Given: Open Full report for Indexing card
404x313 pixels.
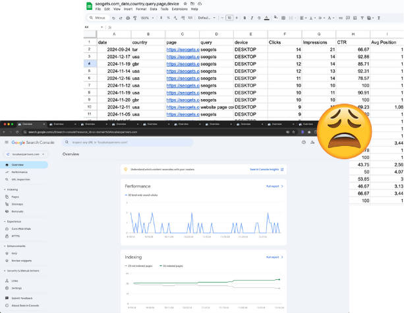Looking at the screenshot, I should pos(275,257).
